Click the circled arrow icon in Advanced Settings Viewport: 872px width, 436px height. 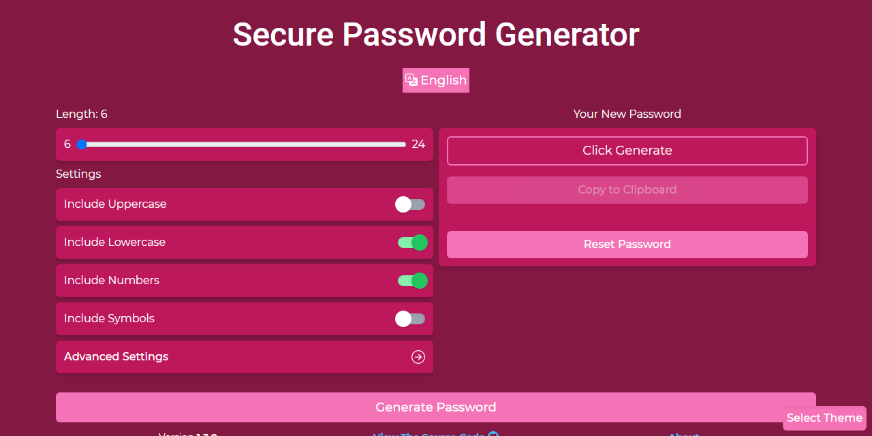click(x=418, y=356)
